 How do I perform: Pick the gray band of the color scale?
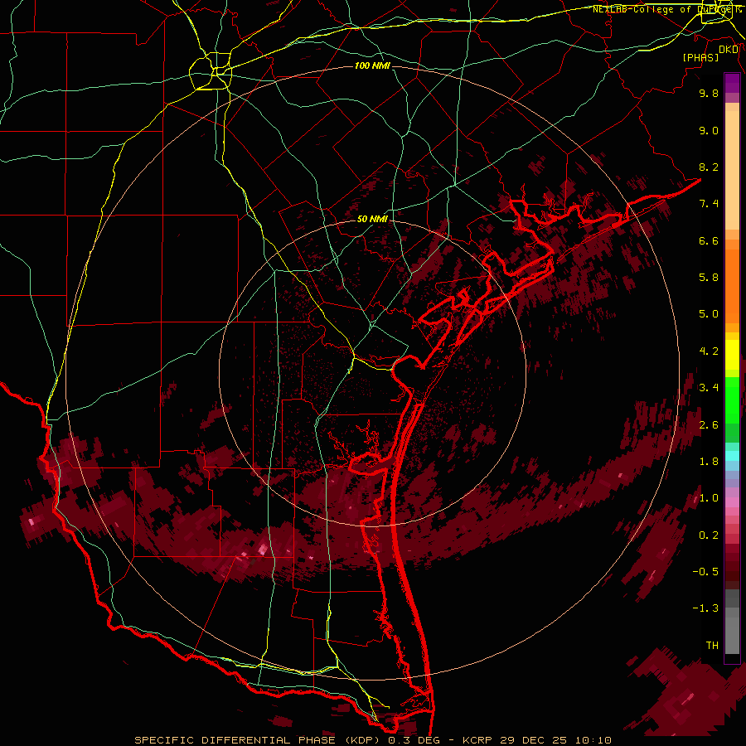pyautogui.click(x=732, y=623)
